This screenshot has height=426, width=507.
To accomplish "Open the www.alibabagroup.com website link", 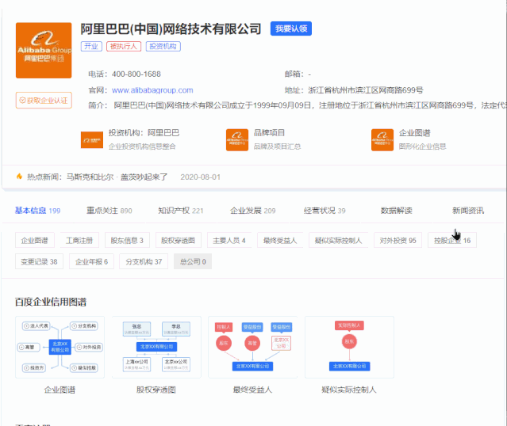I will (152, 90).
